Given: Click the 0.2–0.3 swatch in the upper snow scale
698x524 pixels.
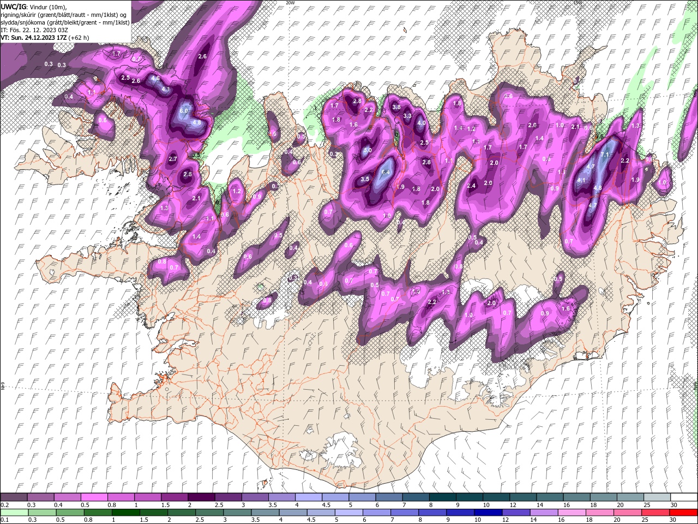Looking at the screenshot, I should pos(14,497).
